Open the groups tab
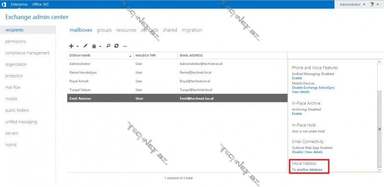Image resolution: width=384 pixels, height=187 pixels. (x=104, y=30)
